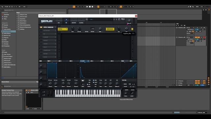Expand the Drive & Color folder
Viewport: 211px width, 119px height.
(x=17, y=17)
